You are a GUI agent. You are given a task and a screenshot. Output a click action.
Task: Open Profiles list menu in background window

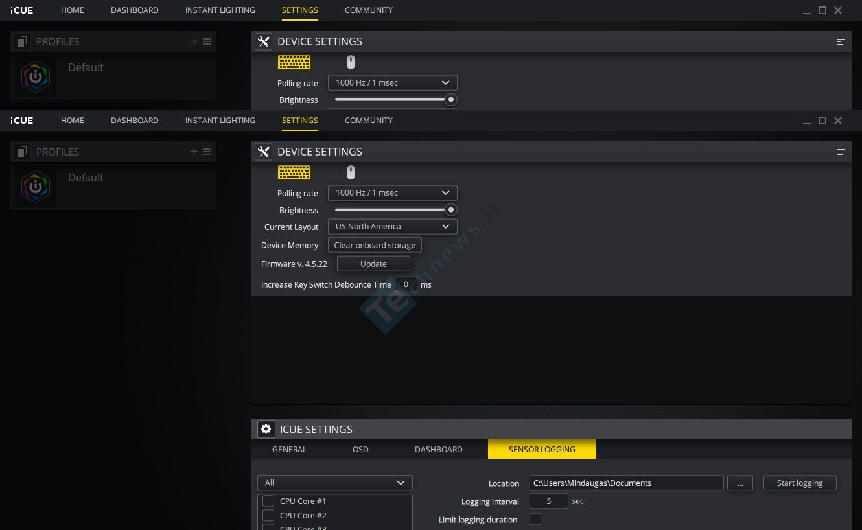point(207,41)
